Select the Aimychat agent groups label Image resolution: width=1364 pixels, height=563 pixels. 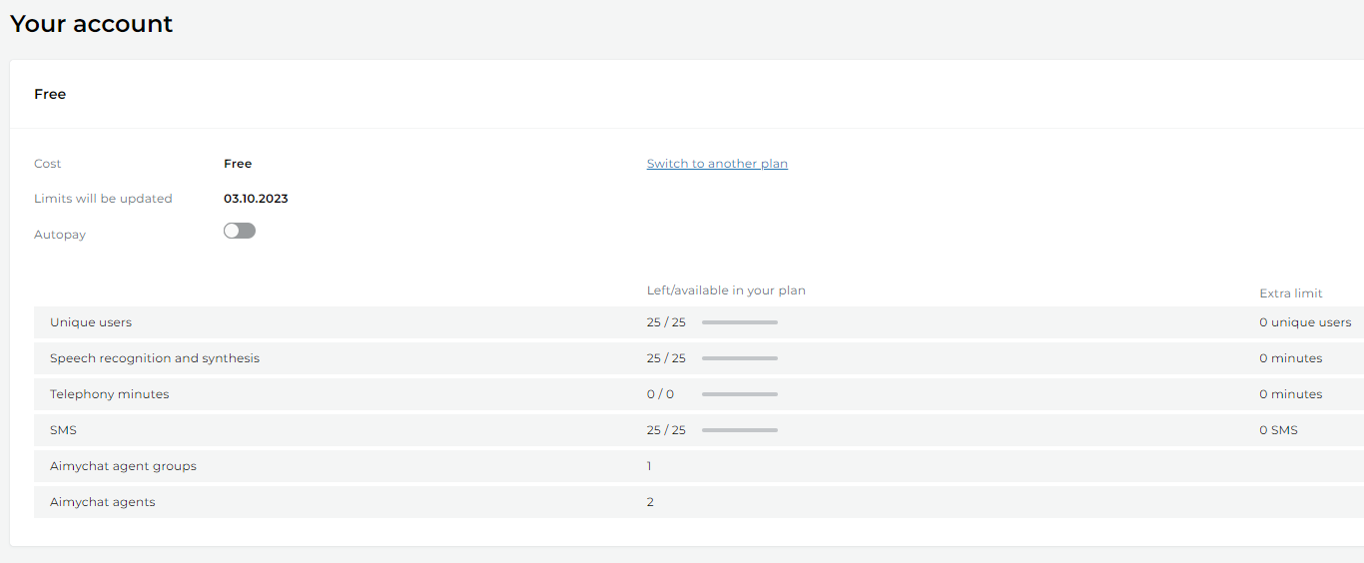[123, 466]
